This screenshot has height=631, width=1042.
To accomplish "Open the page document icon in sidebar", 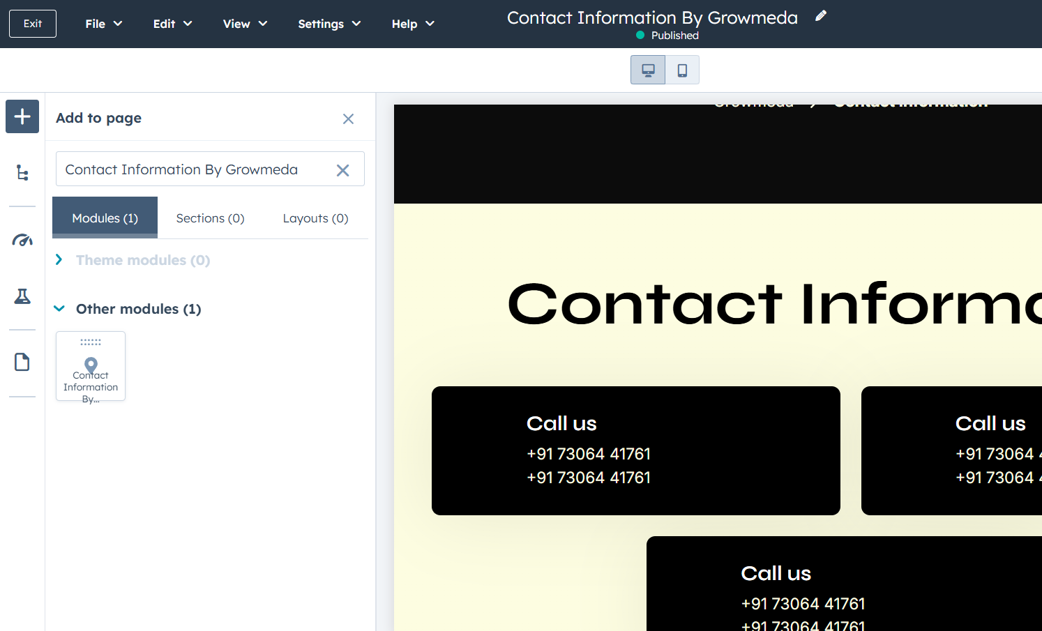I will tap(22, 362).
